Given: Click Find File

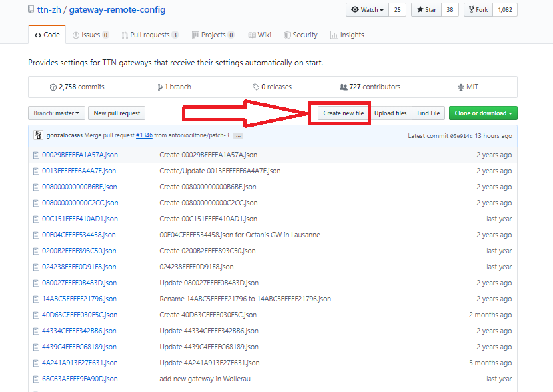Looking at the screenshot, I should point(428,113).
